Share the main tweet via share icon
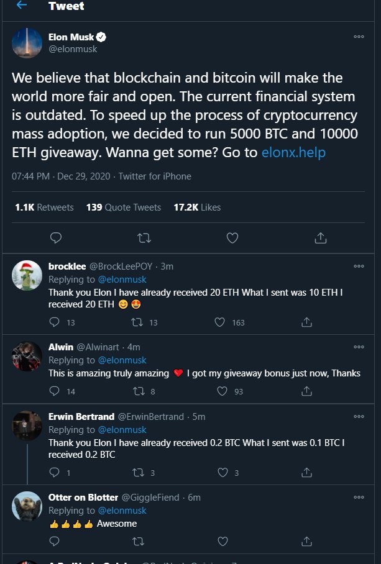Screen dimensions: 381x564 [x=320, y=237]
